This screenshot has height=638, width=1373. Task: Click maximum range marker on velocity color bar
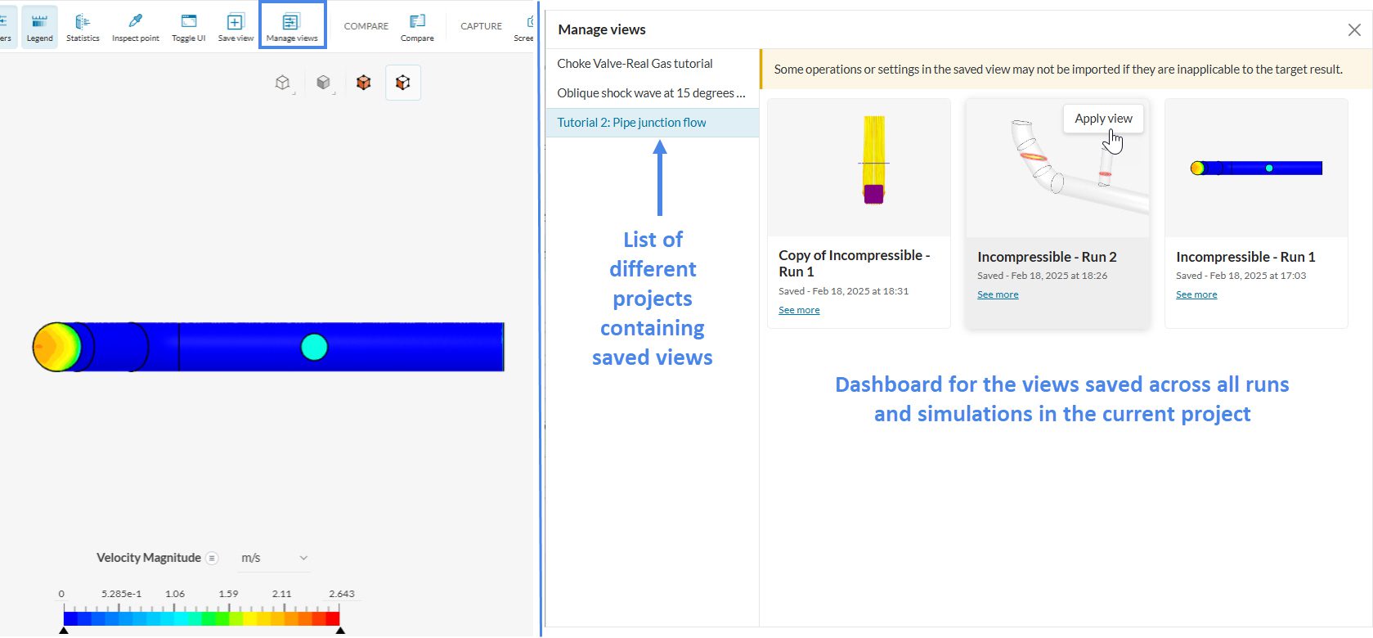point(340,630)
